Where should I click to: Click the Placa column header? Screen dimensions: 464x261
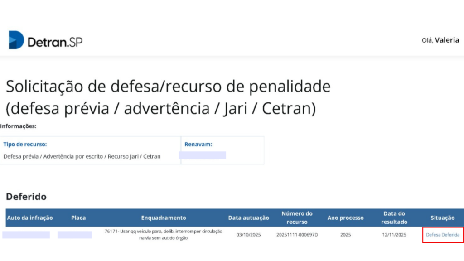click(x=78, y=217)
